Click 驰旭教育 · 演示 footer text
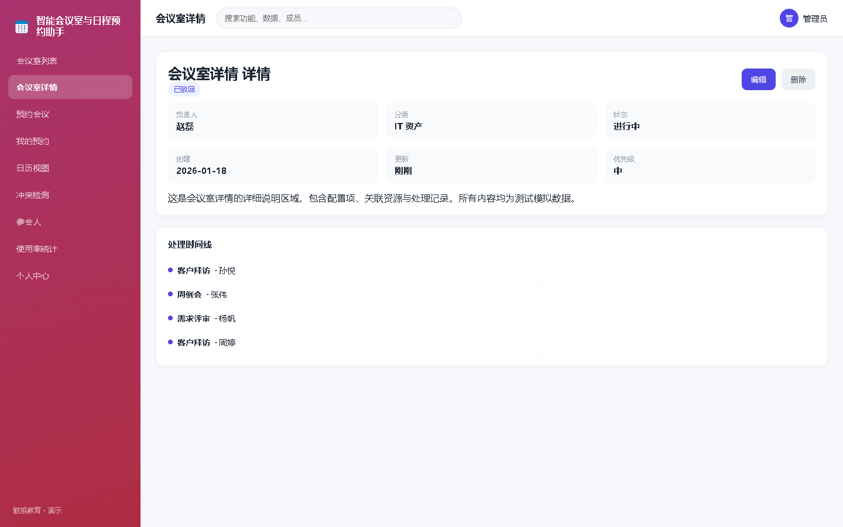This screenshot has width=843, height=527. coord(37,511)
